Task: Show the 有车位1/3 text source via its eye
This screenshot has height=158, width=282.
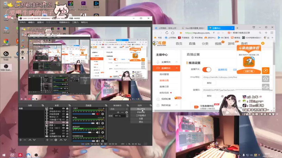Action: pyautogui.click(x=63, y=117)
